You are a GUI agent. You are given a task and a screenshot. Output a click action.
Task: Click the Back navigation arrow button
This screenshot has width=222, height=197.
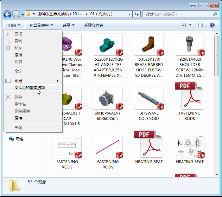click(7, 14)
